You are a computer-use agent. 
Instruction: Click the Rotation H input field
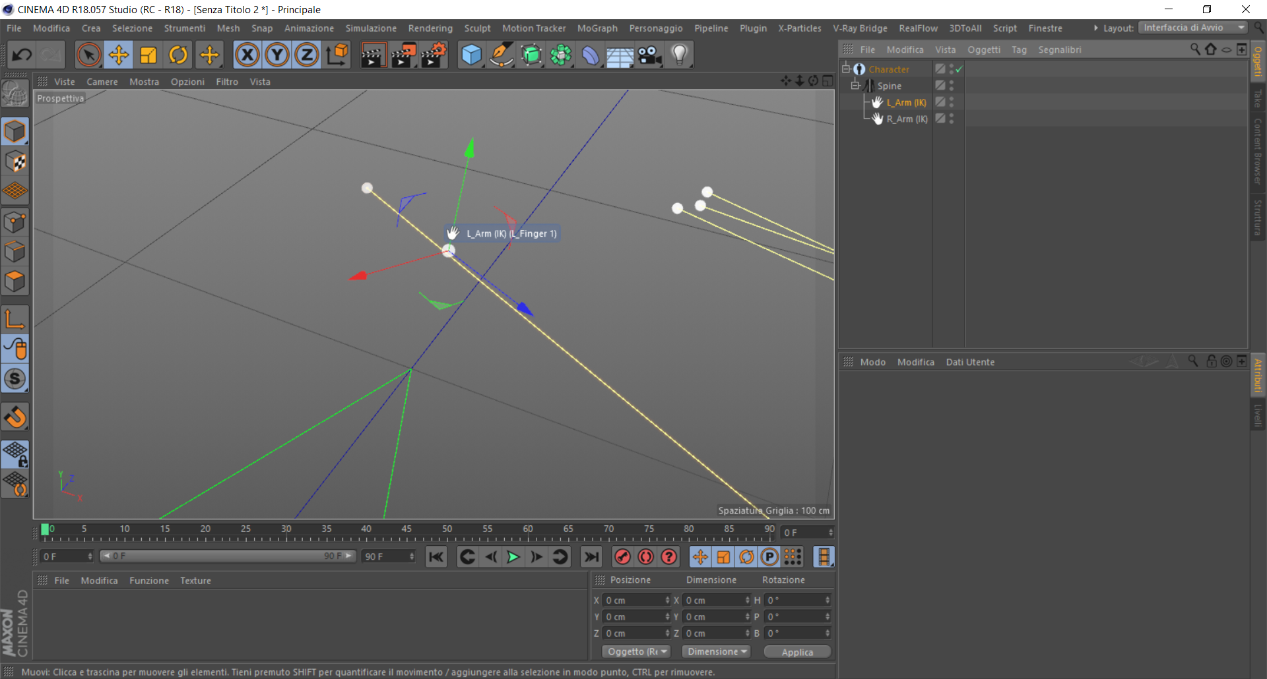pyautogui.click(x=797, y=600)
